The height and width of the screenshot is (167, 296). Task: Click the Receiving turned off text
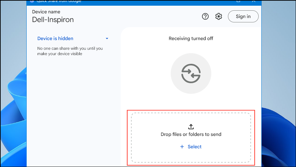(x=191, y=38)
